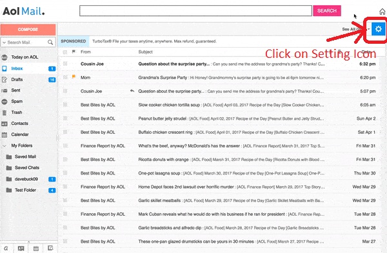This screenshot has width=387, height=253.
Task: Click reply arrow on 5:07 pm Cousin Joe message
Action: [132, 91]
